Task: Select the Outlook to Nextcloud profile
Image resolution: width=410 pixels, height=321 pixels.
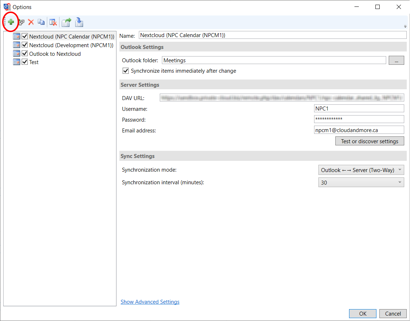Action: (x=55, y=54)
